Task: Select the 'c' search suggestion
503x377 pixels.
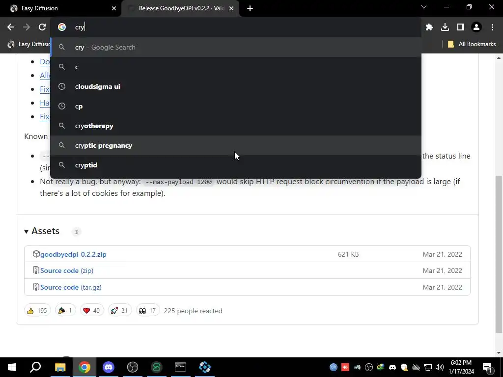Action: (236, 67)
